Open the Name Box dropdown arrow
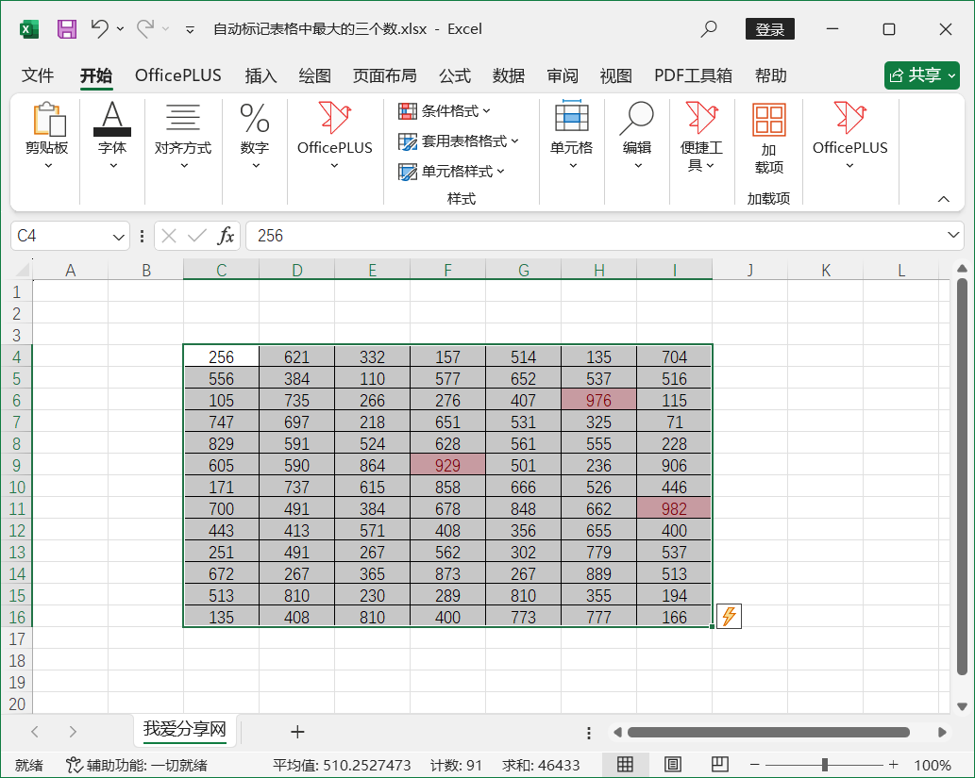Viewport: 975px width, 778px height. [x=118, y=237]
